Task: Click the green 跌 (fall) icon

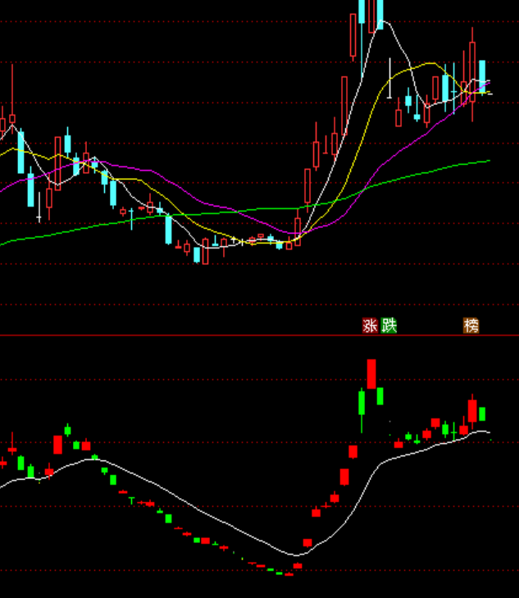Action: pos(389,326)
